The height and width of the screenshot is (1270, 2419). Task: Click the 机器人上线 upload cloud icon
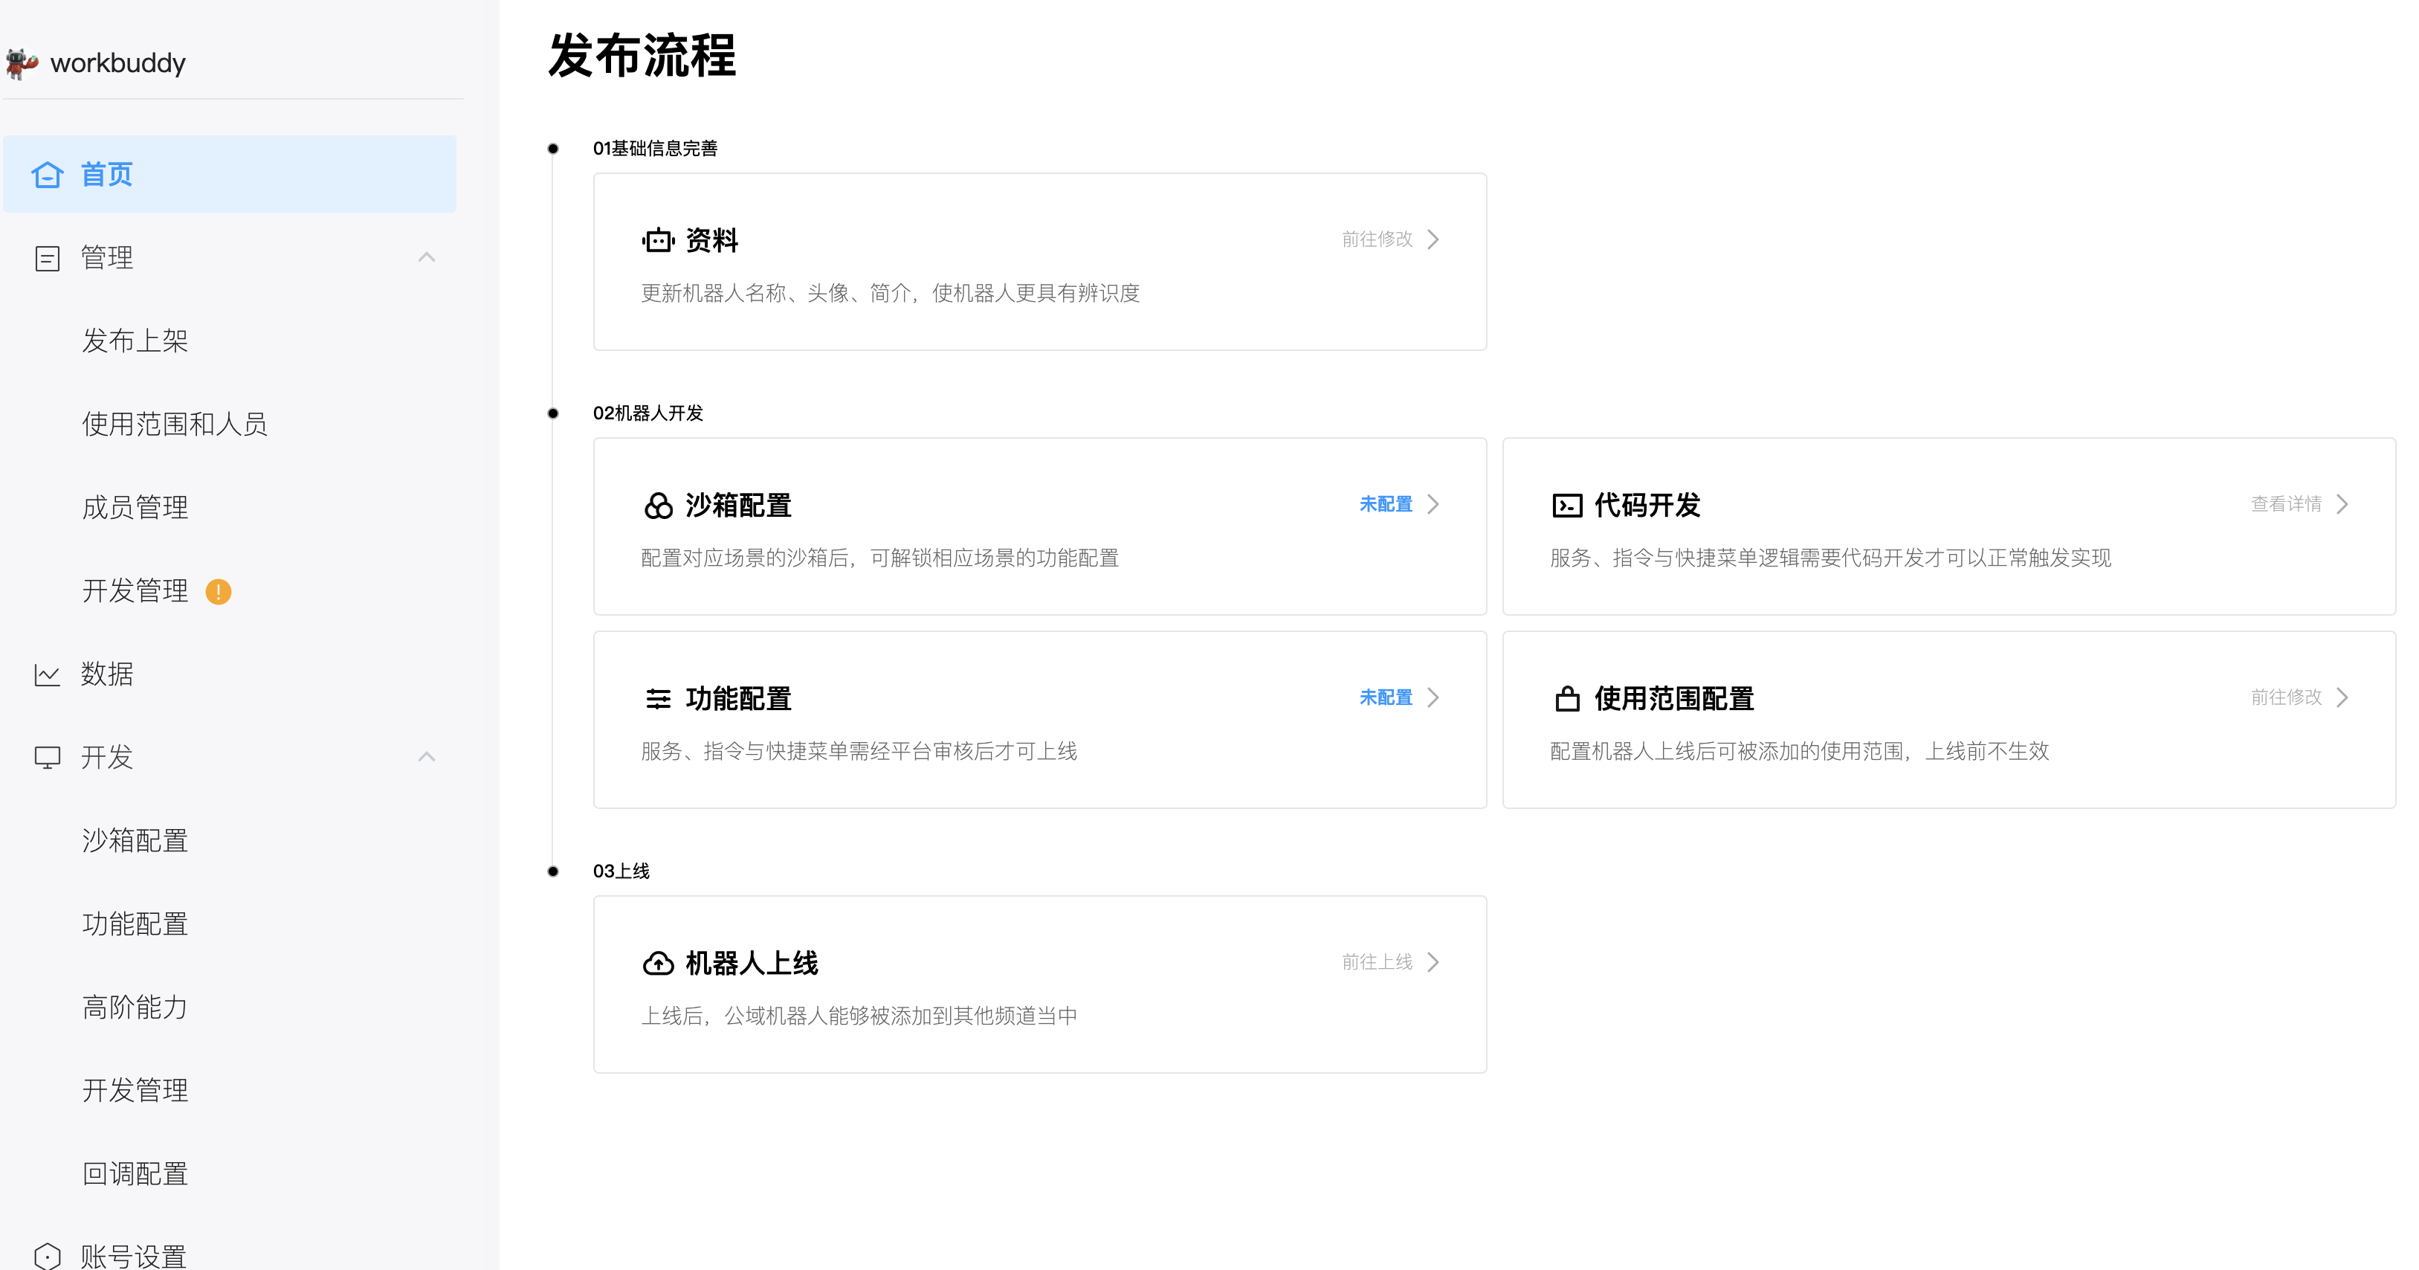point(659,962)
